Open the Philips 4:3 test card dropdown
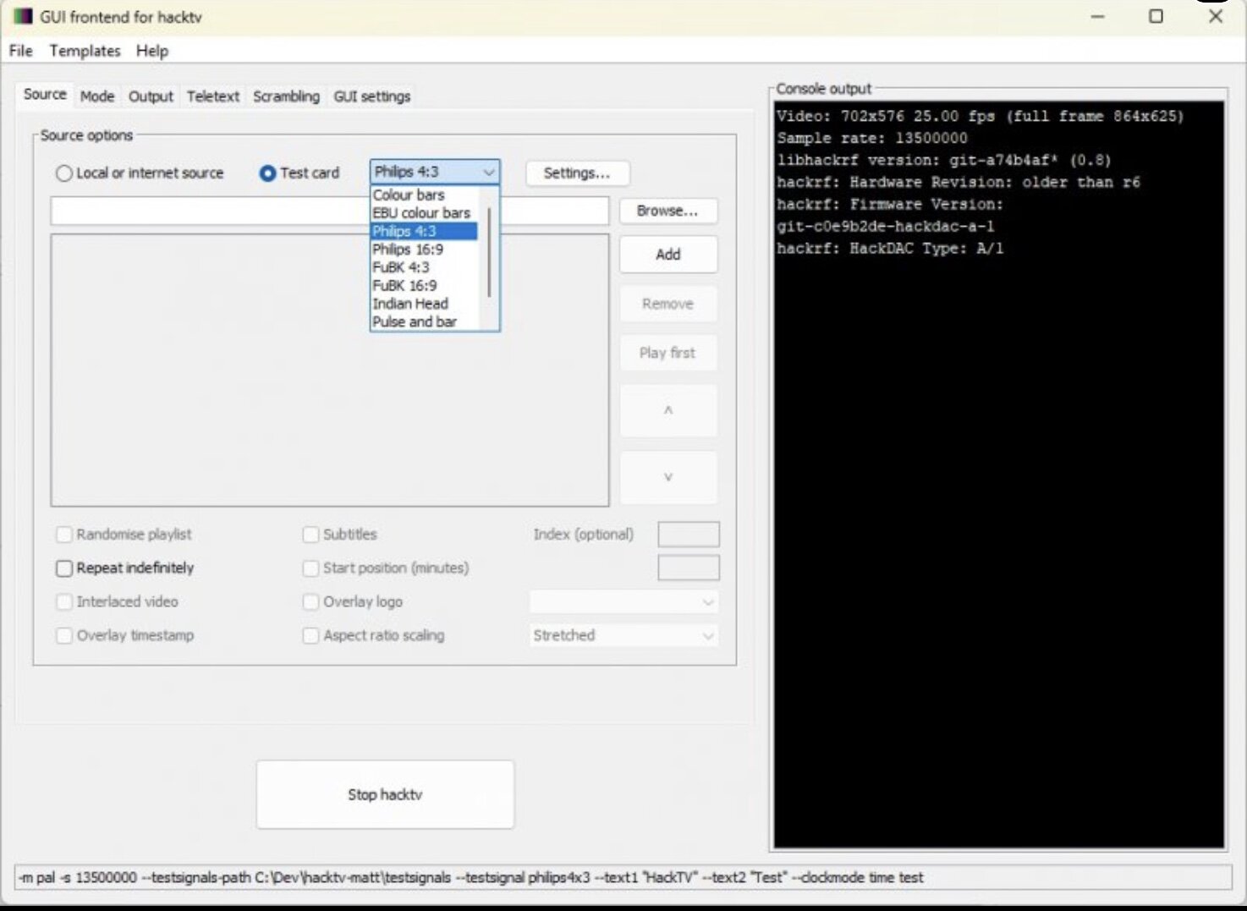This screenshot has width=1247, height=911. tap(435, 173)
